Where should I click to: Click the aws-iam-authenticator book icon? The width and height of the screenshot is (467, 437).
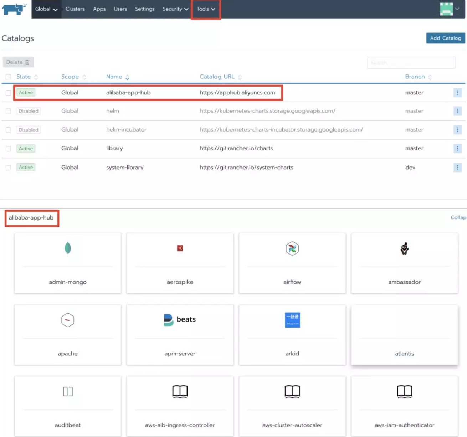[405, 391]
